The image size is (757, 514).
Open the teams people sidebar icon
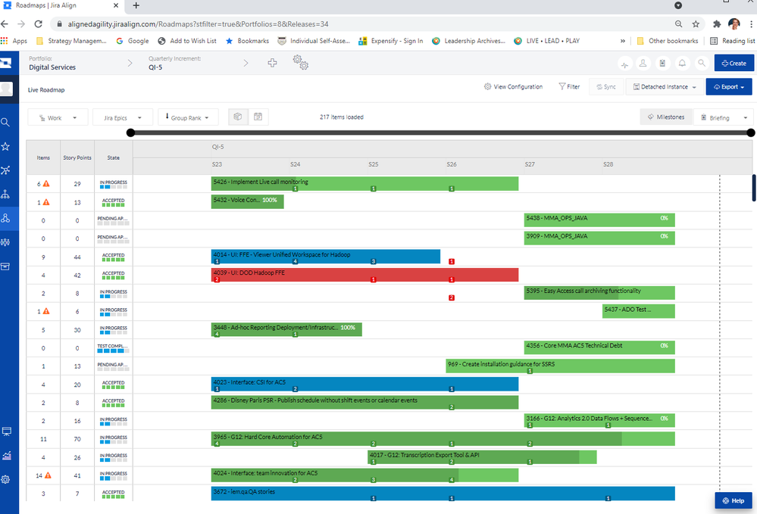click(x=5, y=242)
